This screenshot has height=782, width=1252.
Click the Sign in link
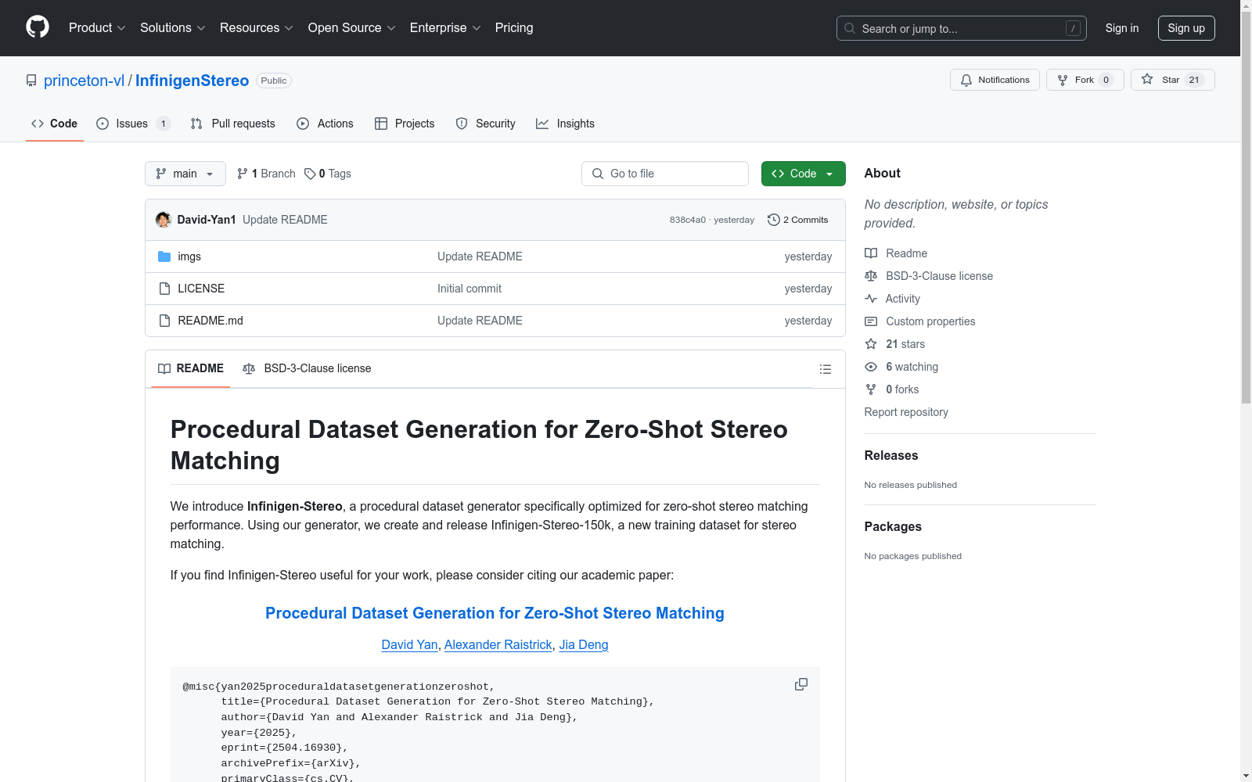1122,28
